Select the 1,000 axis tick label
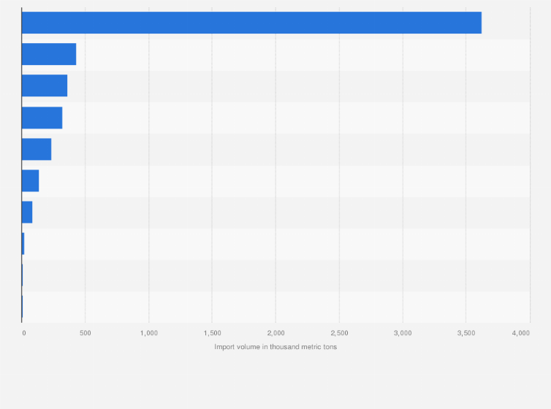 [x=148, y=333]
